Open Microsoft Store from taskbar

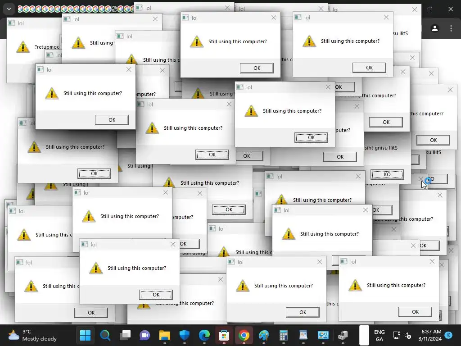(224, 335)
